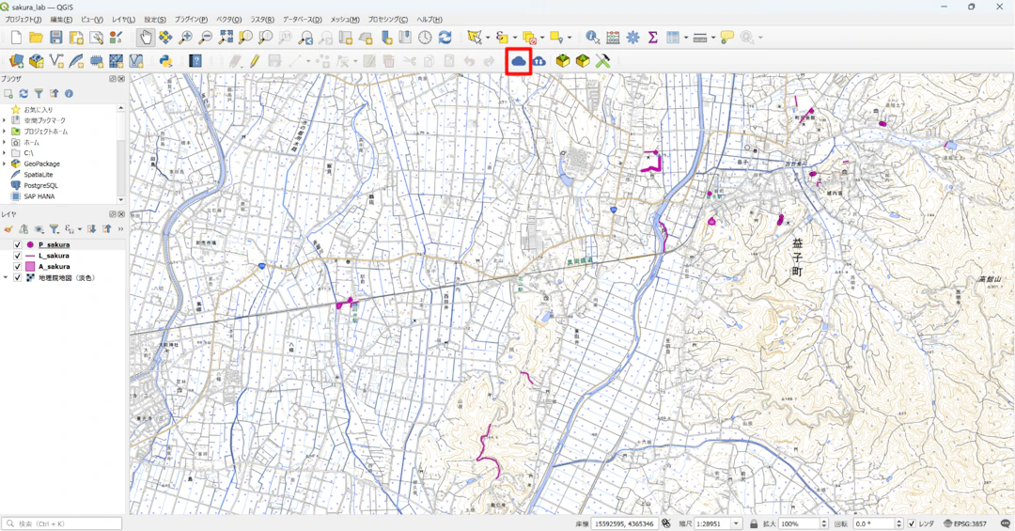Select the Pan Map hand tool
1015x531 pixels.
coord(146,38)
